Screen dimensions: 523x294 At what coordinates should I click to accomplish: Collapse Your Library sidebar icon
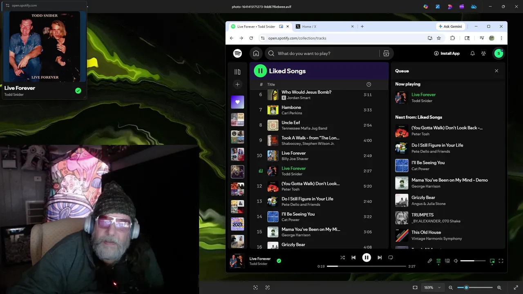[237, 72]
